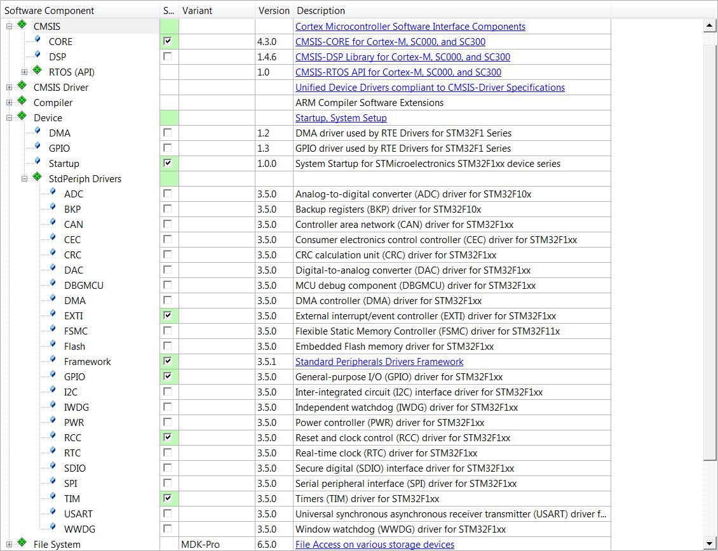This screenshot has width=718, height=551.
Task: Open the Unified Device Drivers link
Action: 430,88
